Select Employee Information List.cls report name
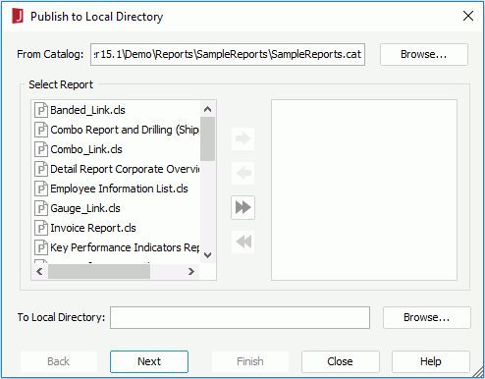 pos(119,189)
